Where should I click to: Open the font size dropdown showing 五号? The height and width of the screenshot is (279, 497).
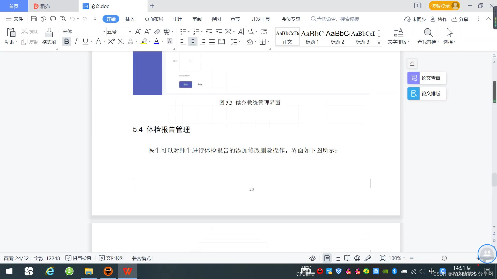130,32
